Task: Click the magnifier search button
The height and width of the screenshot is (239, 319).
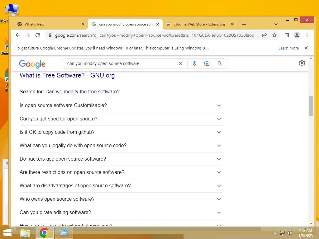Action: [x=220, y=63]
